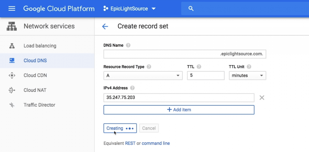Click the Cloud CDN sidebar icon

(x=12, y=75)
